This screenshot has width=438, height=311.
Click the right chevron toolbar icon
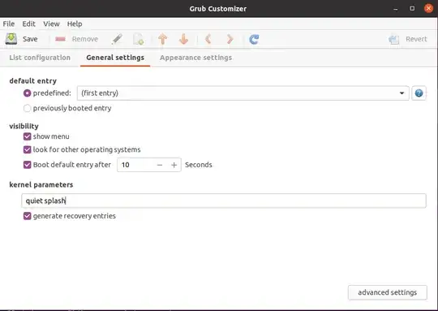pyautogui.click(x=230, y=39)
